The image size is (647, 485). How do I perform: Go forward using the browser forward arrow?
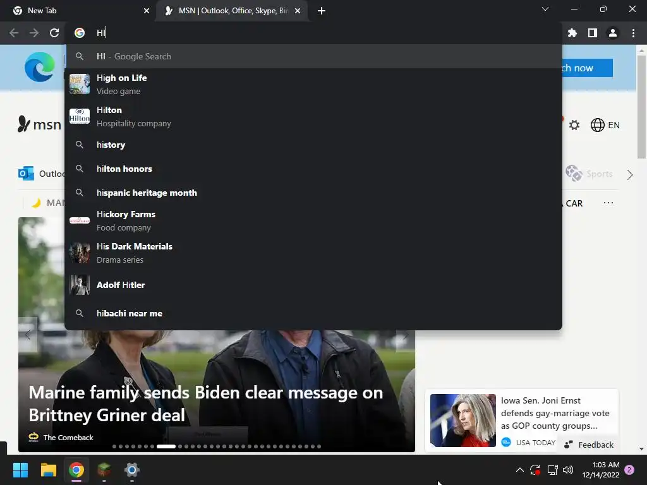[x=34, y=33]
